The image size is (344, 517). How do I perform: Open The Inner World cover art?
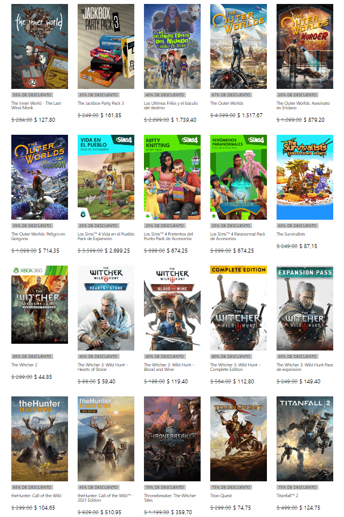pyautogui.click(x=40, y=46)
